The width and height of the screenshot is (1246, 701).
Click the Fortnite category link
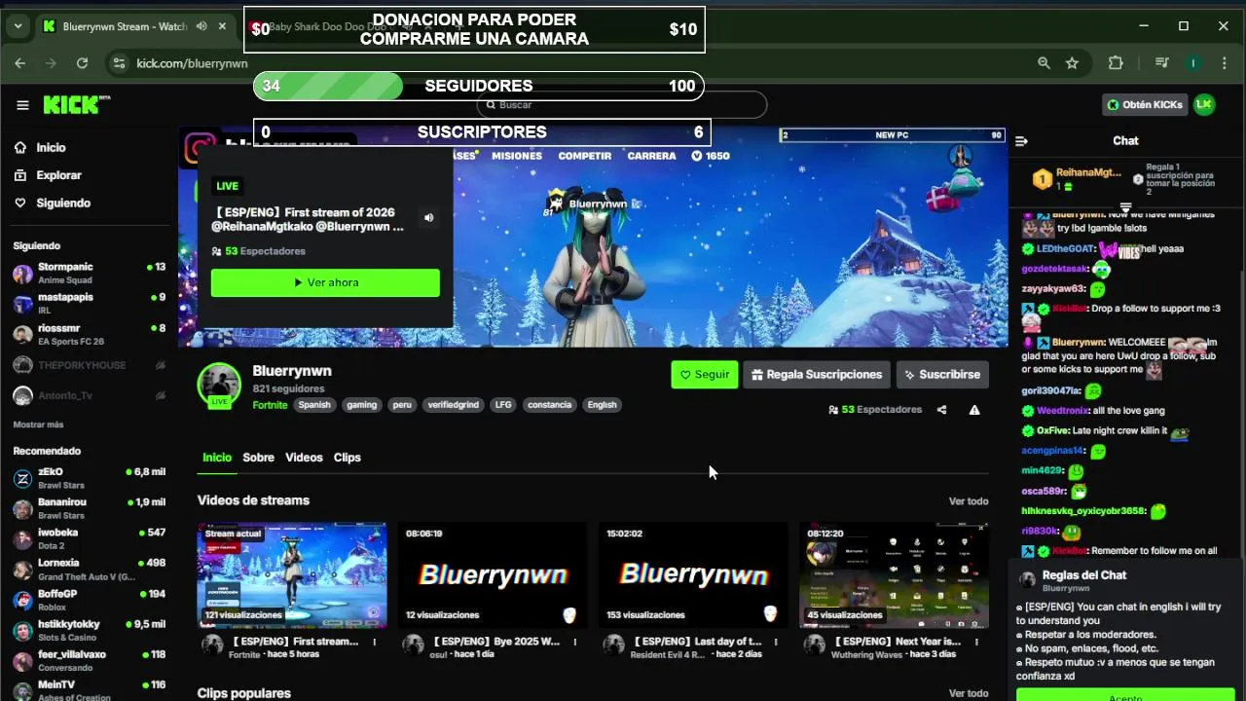coord(270,405)
